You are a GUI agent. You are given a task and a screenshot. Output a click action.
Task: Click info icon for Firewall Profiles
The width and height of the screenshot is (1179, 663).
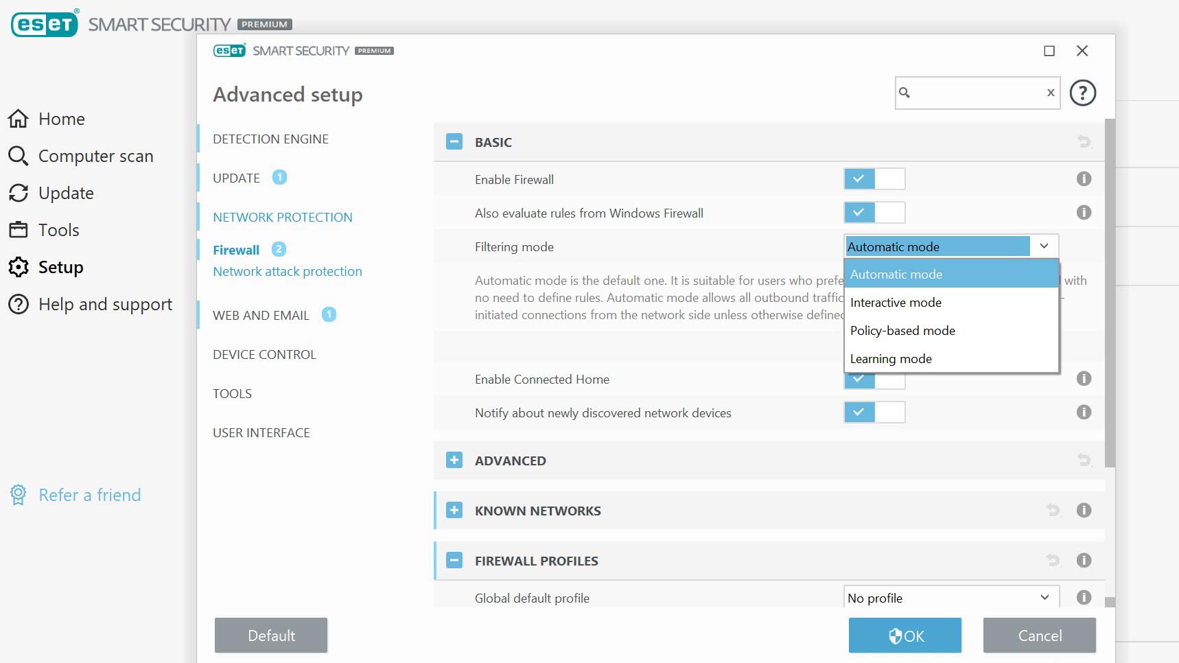1084,561
